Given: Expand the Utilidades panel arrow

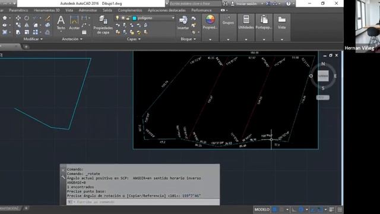Looking at the screenshot, I should coord(246,39).
